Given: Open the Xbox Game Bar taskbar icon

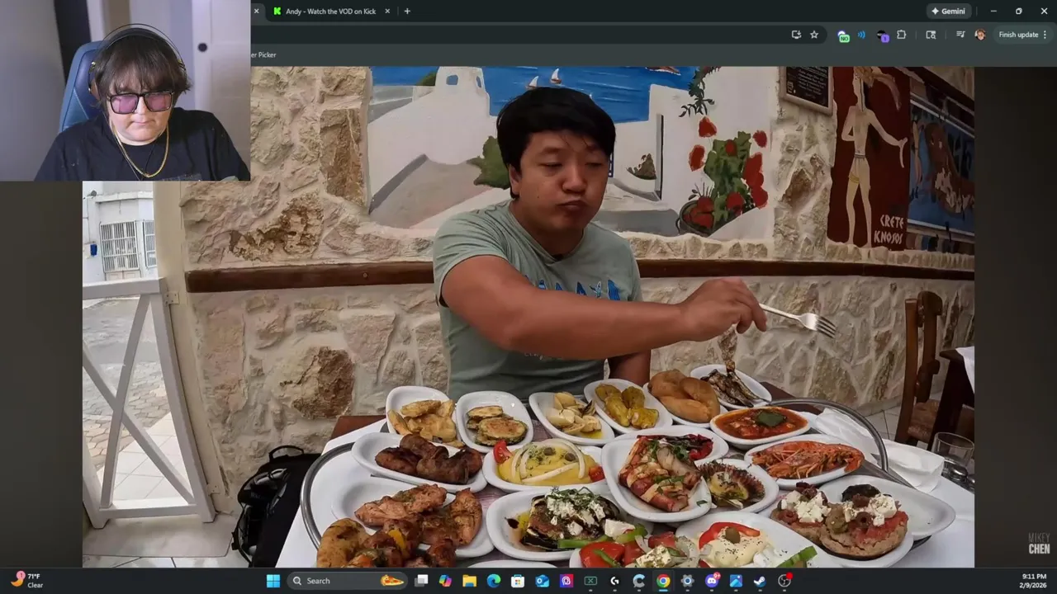Looking at the screenshot, I should coord(590,581).
